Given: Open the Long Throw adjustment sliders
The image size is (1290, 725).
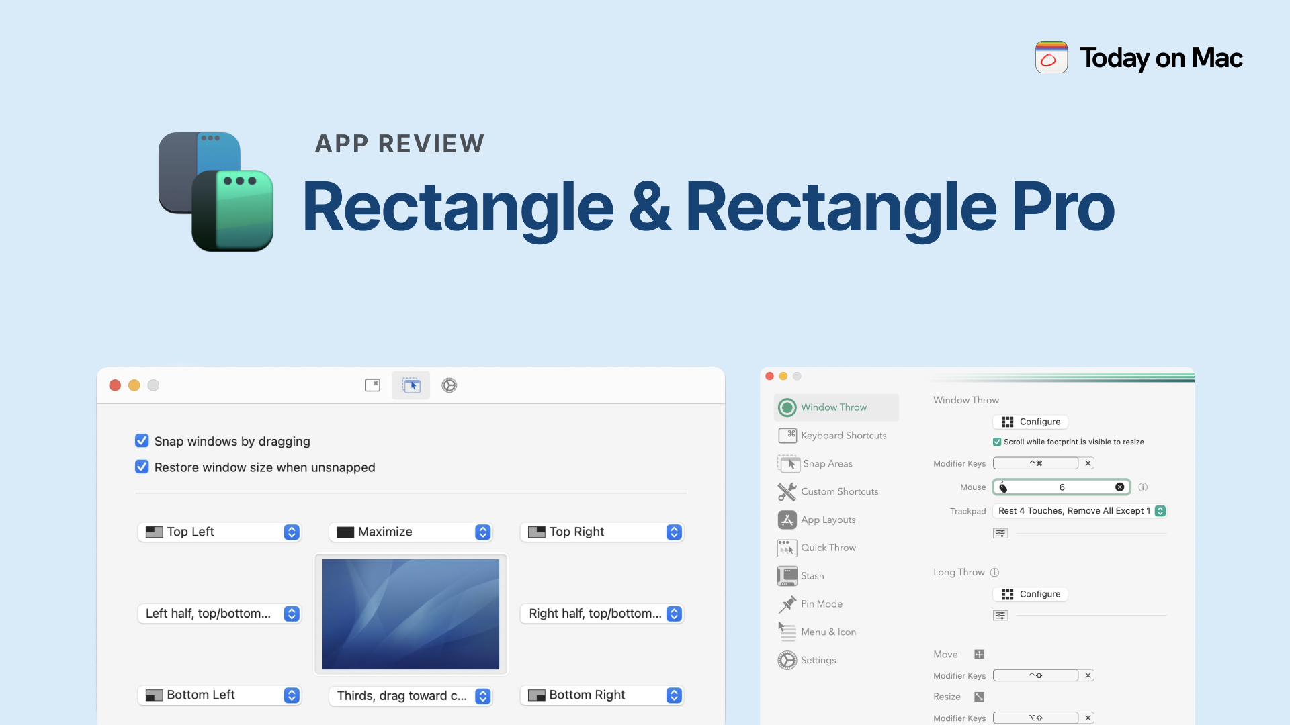Looking at the screenshot, I should click(x=1000, y=615).
